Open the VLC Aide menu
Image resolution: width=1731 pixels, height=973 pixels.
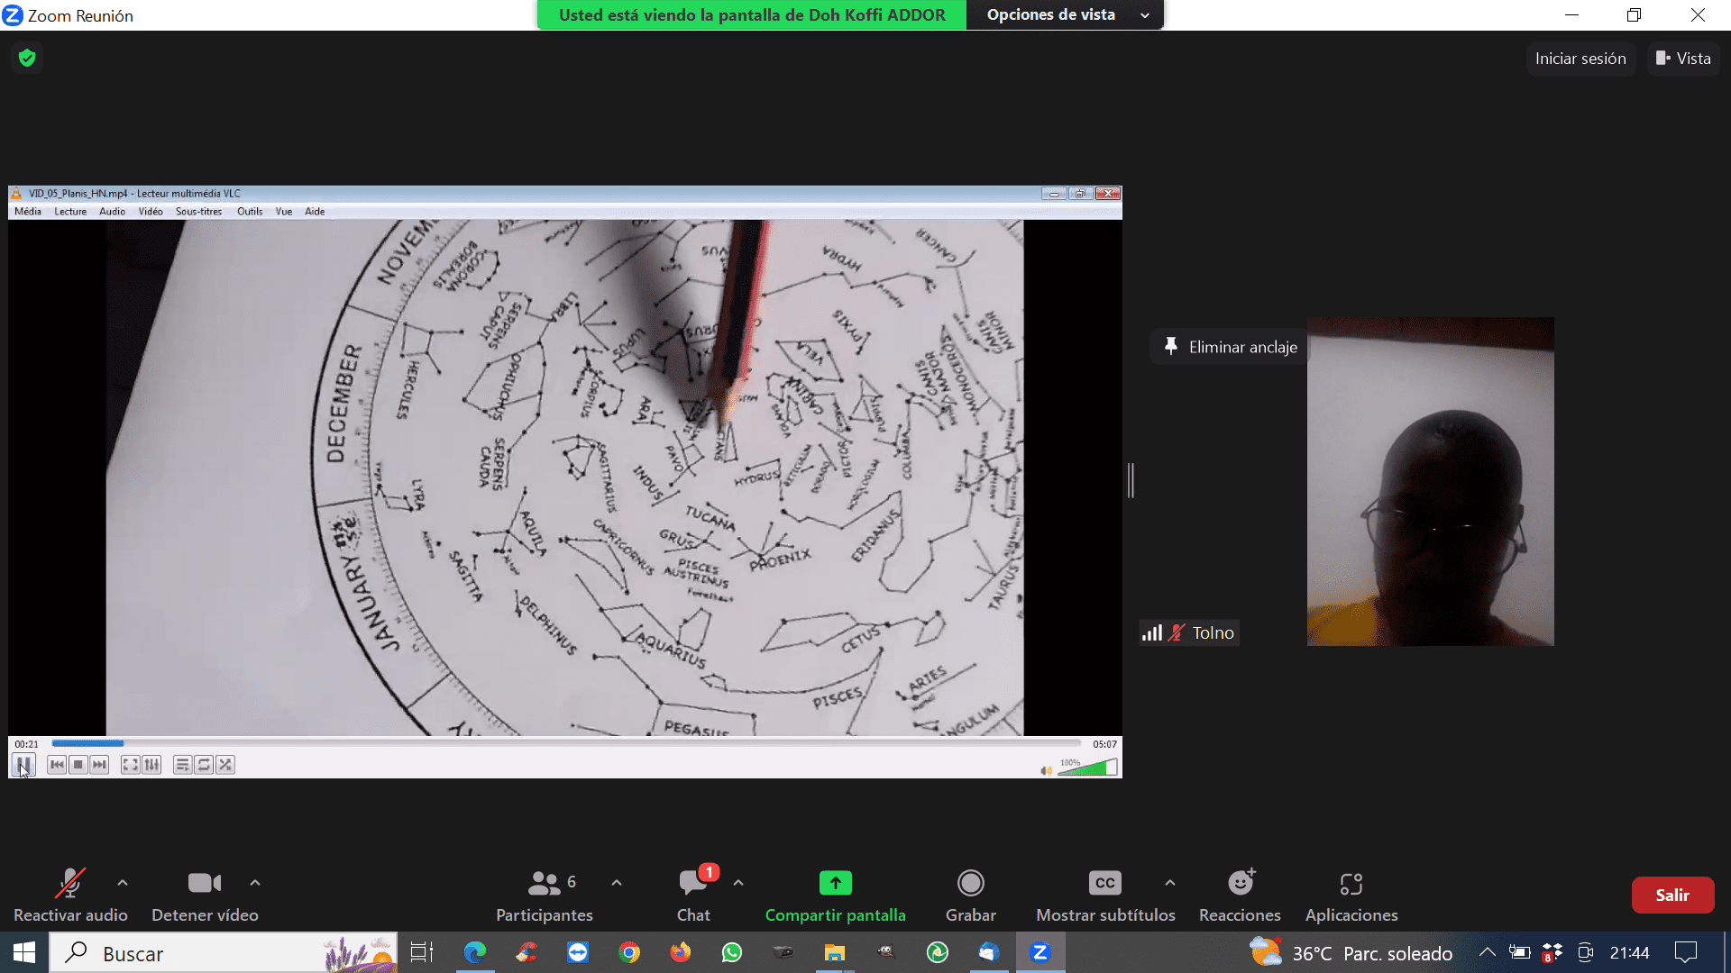point(315,212)
